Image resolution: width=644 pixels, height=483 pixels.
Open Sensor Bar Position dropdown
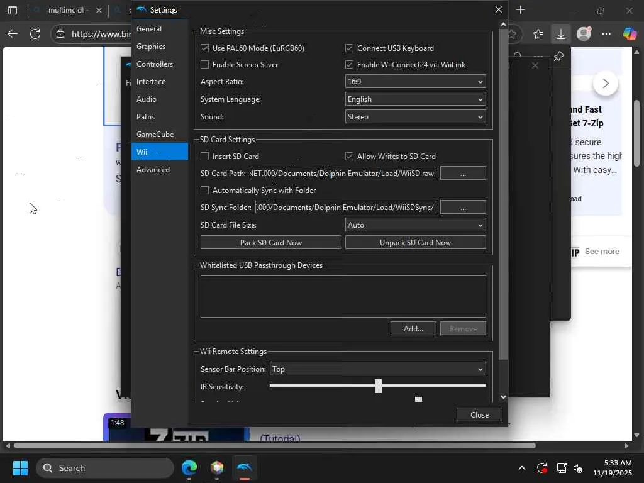coord(377,369)
